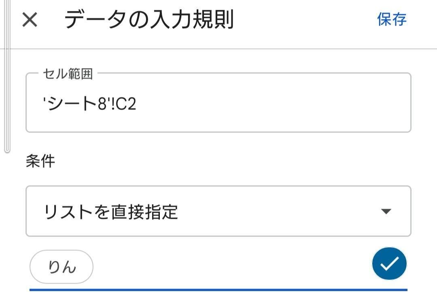The width and height of the screenshot is (437, 305).
Task: Save the rule using 保存
Action: point(392,19)
